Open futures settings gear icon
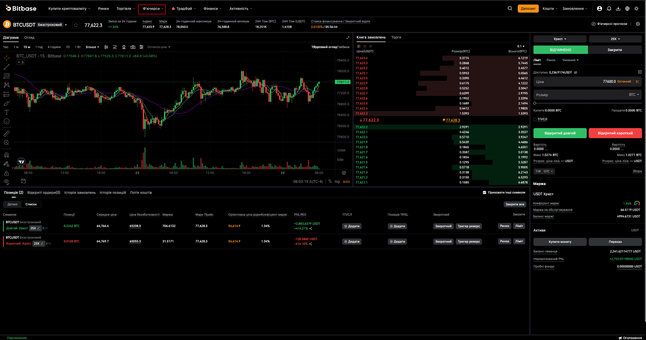Image resolution: width=646 pixels, height=340 pixels. click(x=638, y=24)
